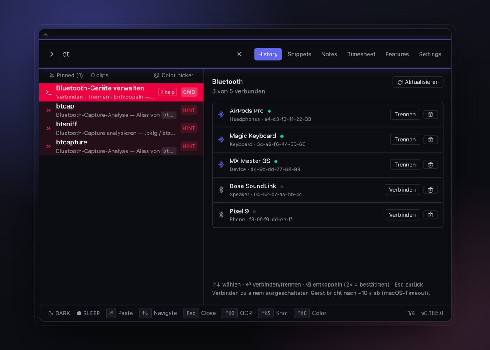490x350 pixels.
Task: Open the Color picker palette tool
Action: pos(173,75)
